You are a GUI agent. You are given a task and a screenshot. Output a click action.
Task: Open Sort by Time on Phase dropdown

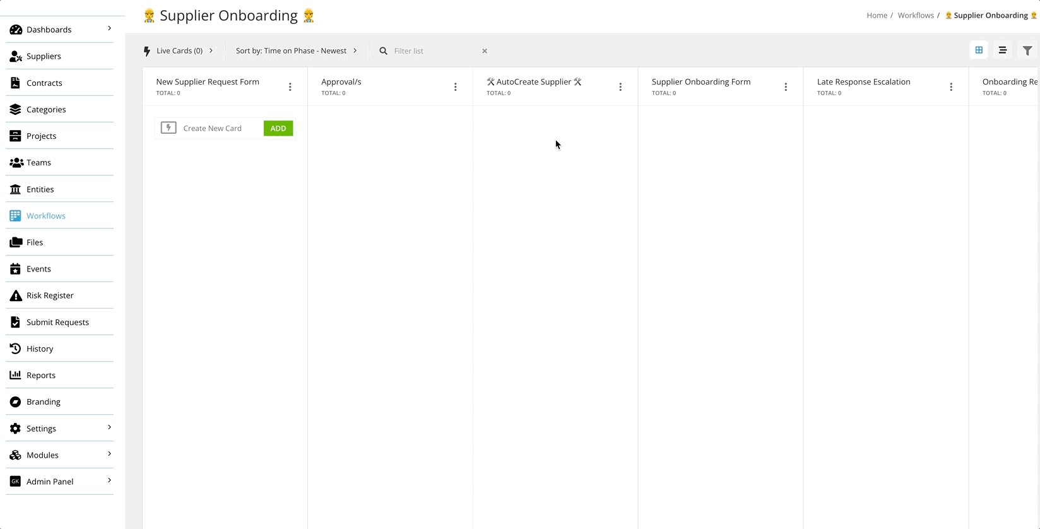[x=297, y=51]
